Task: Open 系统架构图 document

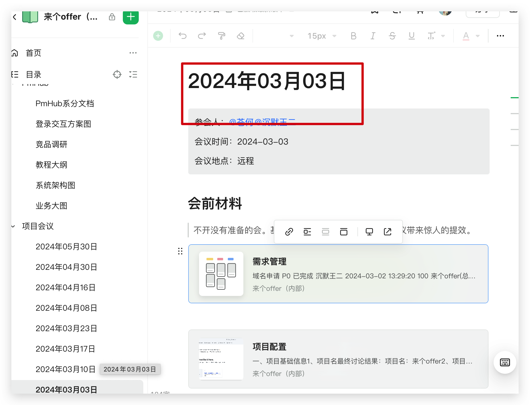Action: pos(55,185)
